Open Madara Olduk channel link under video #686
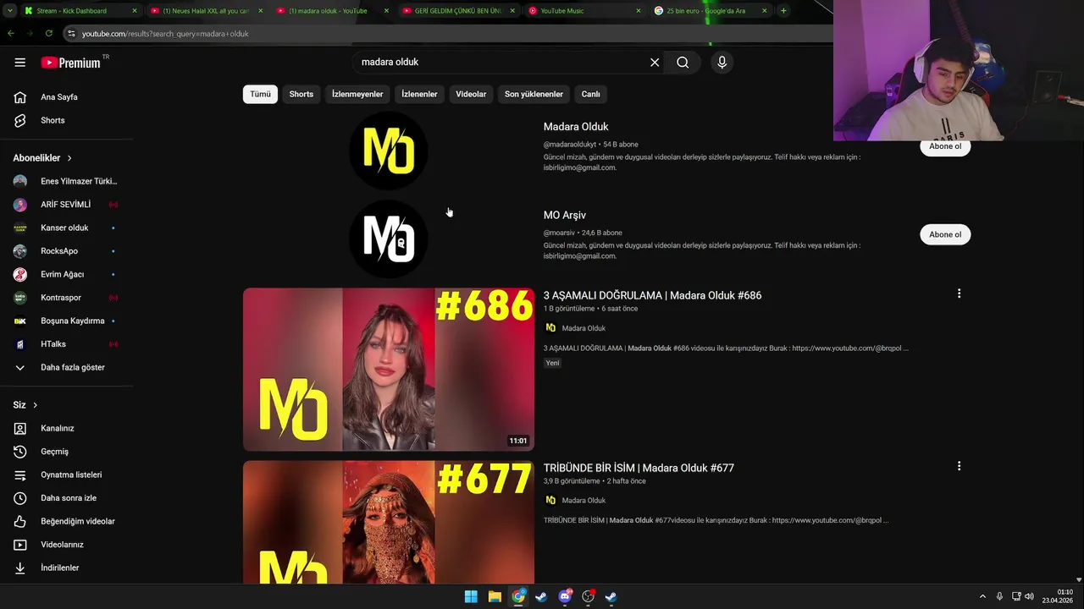The height and width of the screenshot is (609, 1084). pyautogui.click(x=583, y=328)
